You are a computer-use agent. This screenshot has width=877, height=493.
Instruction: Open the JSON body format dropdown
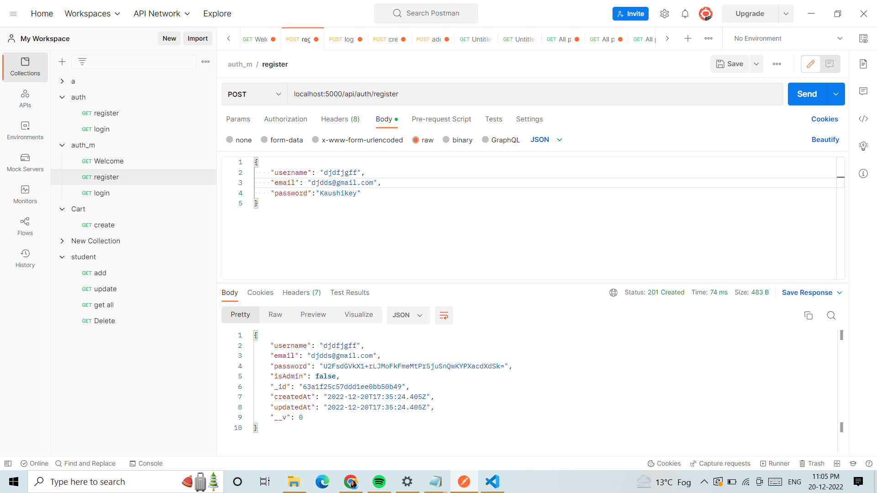click(546, 140)
